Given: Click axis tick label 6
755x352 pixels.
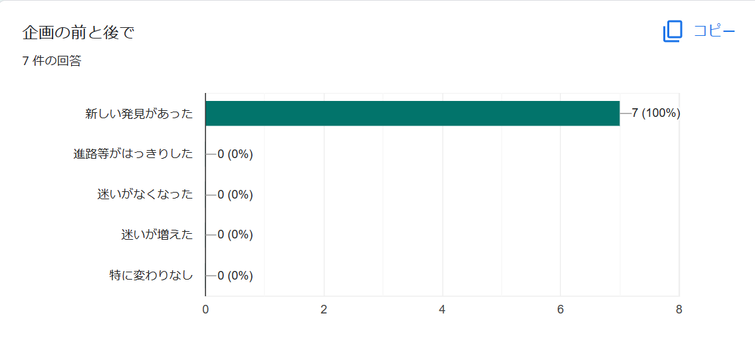Looking at the screenshot, I should pyautogui.click(x=560, y=309).
